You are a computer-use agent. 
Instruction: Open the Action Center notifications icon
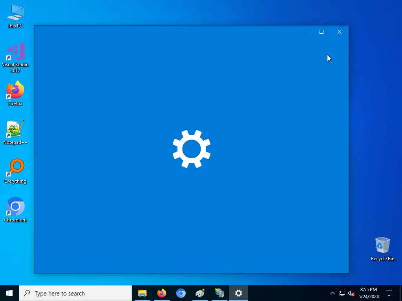pyautogui.click(x=389, y=293)
